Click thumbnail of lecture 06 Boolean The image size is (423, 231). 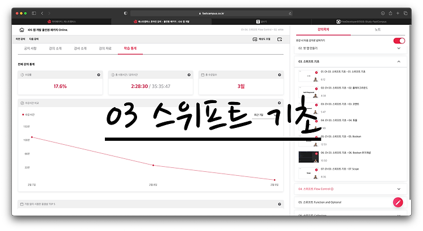(309, 157)
